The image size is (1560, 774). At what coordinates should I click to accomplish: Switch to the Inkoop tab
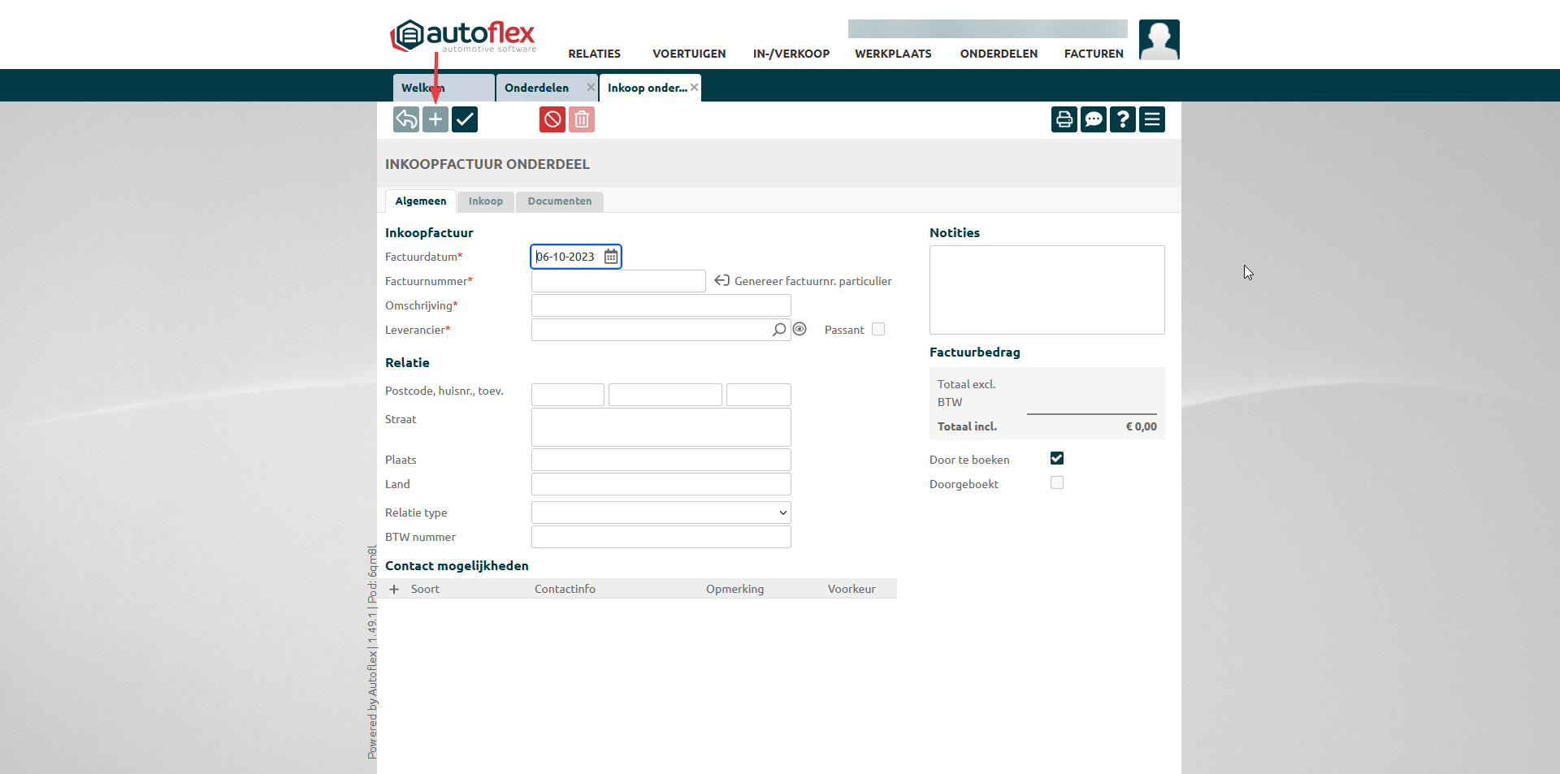486,201
